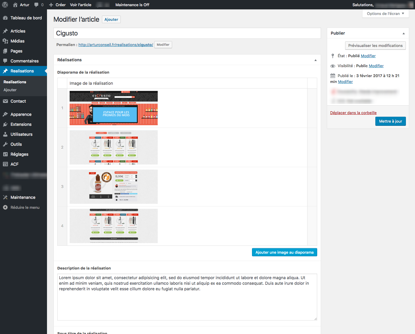Collapse the Réalisations metabox arrow
Image resolution: width=415 pixels, height=334 pixels.
[x=315, y=60]
